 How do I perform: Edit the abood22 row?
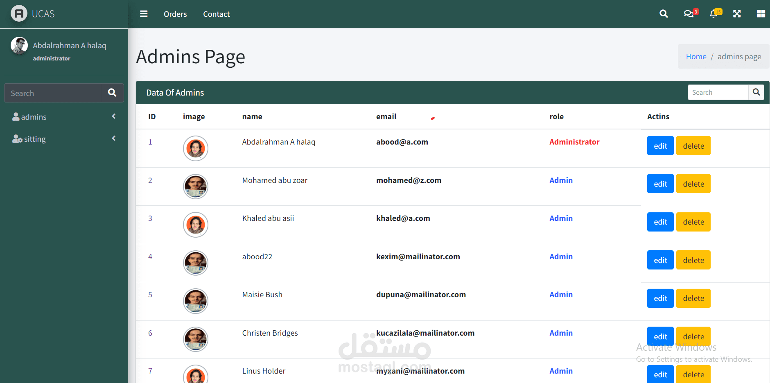pos(660,260)
